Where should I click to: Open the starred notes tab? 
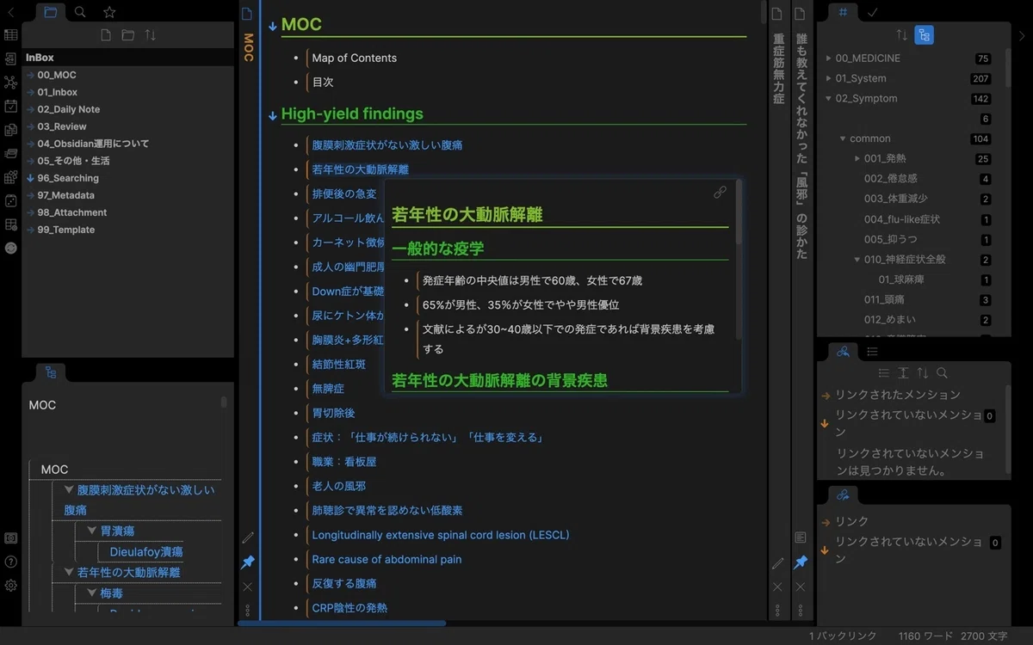click(x=109, y=12)
